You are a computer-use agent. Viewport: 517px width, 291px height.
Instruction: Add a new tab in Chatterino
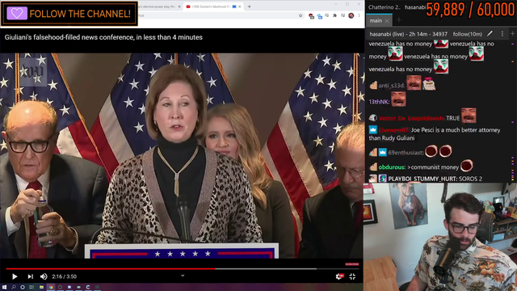(x=399, y=20)
